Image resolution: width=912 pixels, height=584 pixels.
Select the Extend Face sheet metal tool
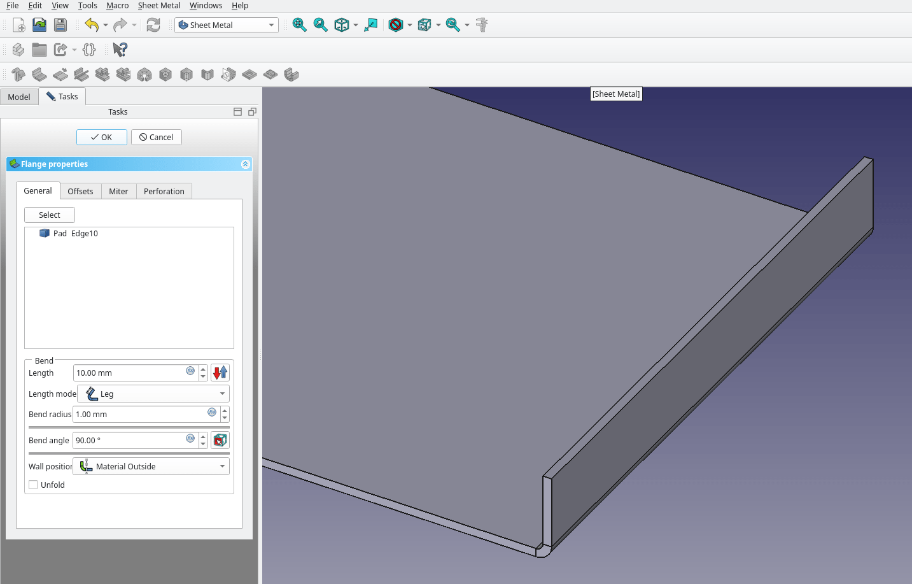[60, 74]
